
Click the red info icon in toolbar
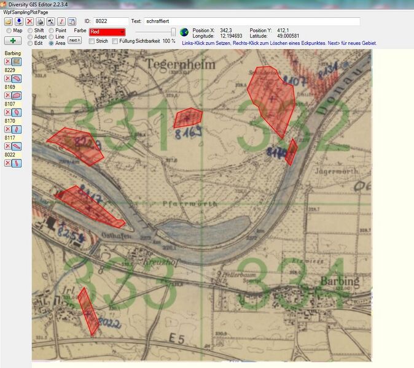[x=61, y=21]
